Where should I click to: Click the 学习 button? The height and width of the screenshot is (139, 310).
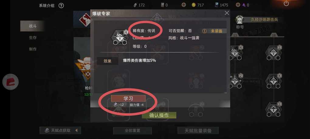(128, 98)
